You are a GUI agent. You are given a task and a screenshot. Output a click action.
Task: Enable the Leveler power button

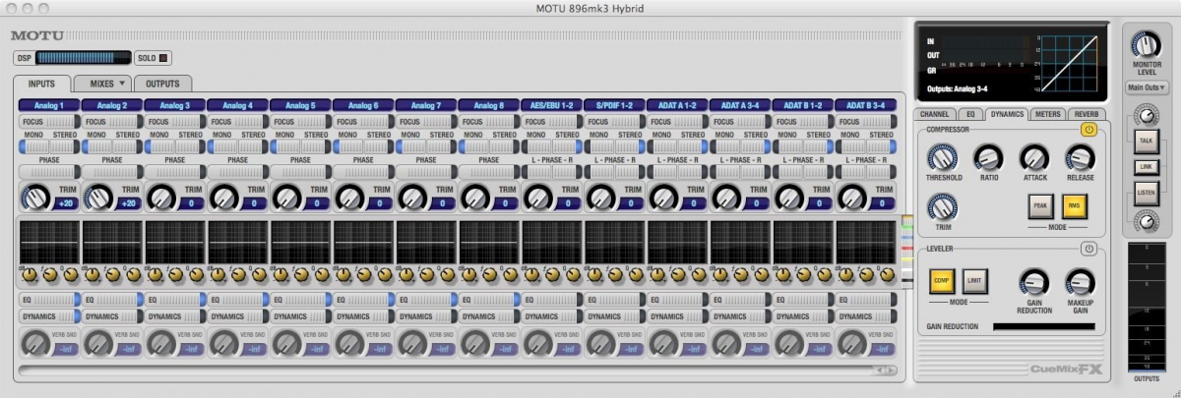coord(1088,249)
